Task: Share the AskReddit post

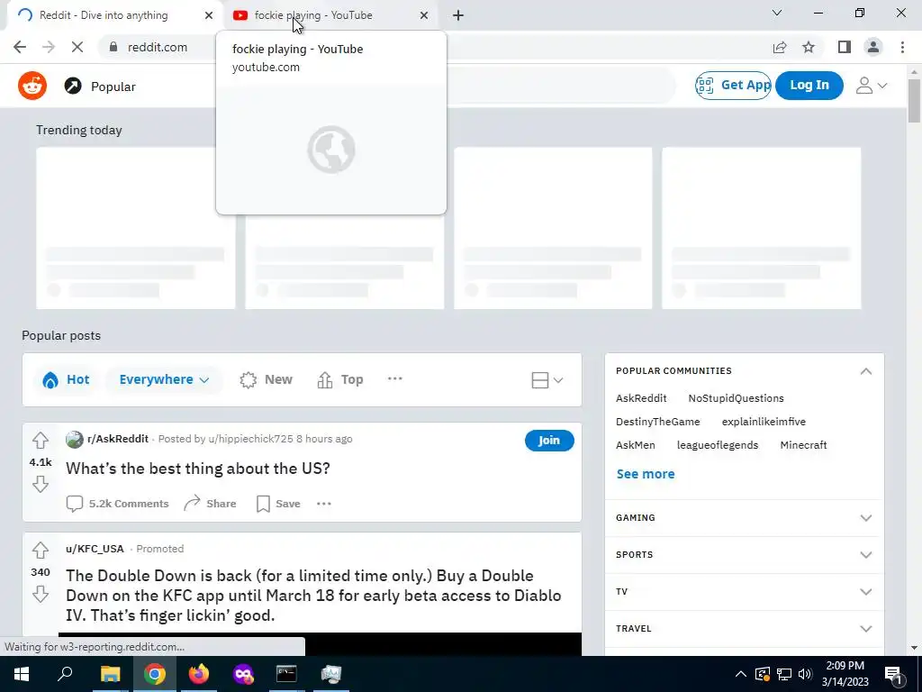Action: pyautogui.click(x=210, y=504)
